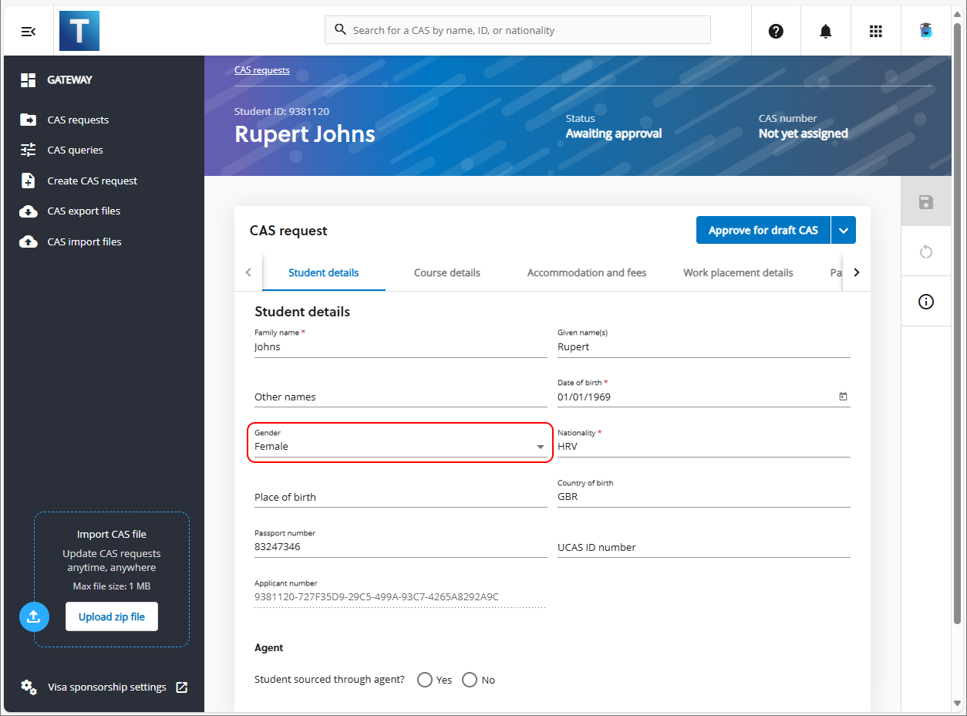967x716 pixels.
Task: Click the save disk icon
Action: point(926,202)
